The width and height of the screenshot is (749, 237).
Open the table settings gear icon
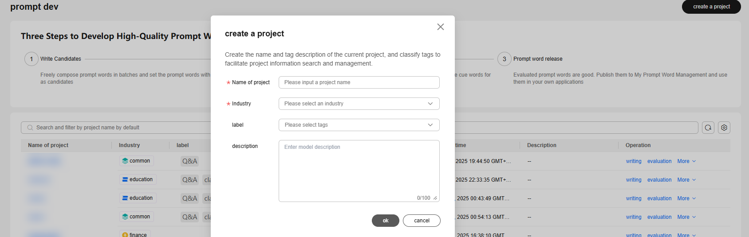click(724, 128)
